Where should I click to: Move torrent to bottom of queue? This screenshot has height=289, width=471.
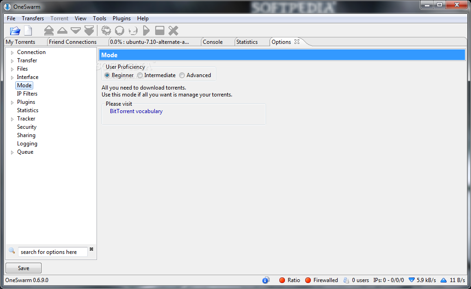click(x=89, y=30)
